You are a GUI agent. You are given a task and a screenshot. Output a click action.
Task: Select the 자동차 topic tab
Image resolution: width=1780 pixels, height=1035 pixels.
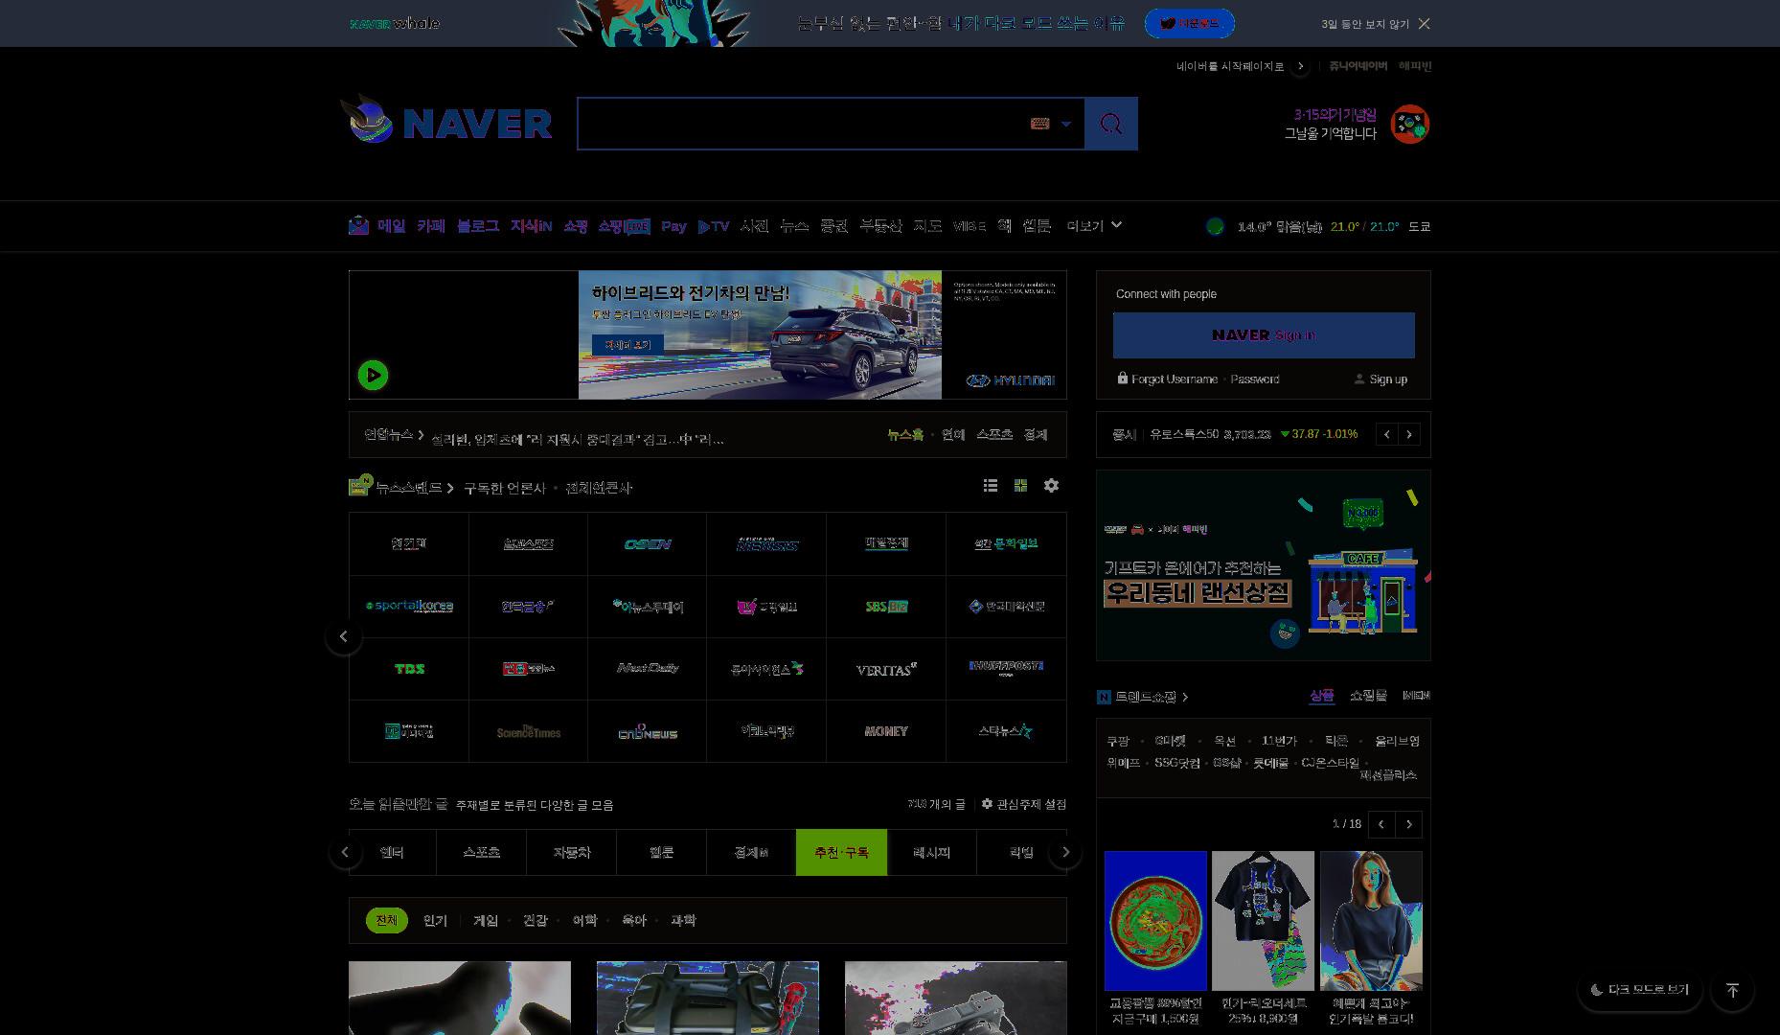point(571,852)
